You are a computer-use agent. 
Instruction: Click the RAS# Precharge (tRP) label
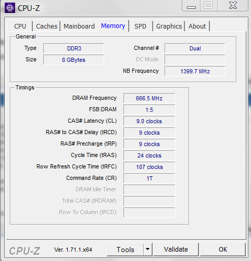pyautogui.click(x=89, y=143)
